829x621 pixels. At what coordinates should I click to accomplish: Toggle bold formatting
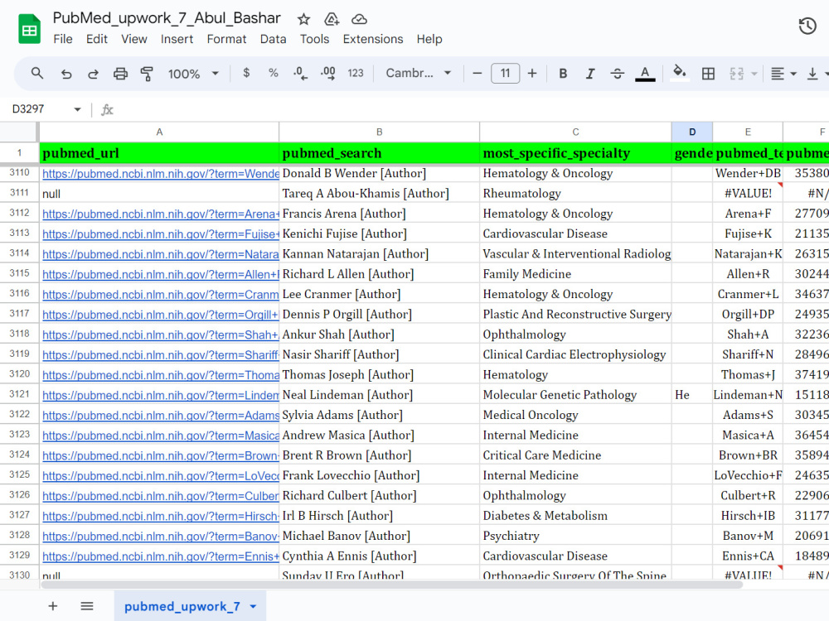click(563, 74)
